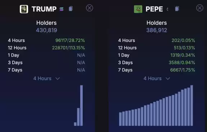Click the PEPE 7 Days value 6667/1.75%
This screenshot has width=207, height=132.
point(183,70)
